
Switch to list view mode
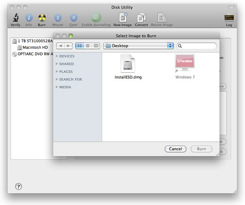click(x=88, y=46)
